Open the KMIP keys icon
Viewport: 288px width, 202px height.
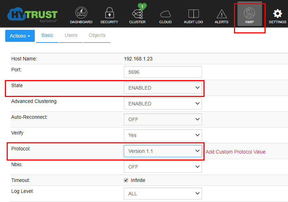249,13
